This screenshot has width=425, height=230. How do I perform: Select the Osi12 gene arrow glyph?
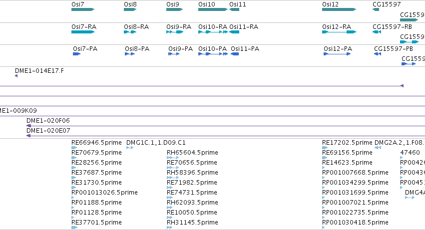339,9
